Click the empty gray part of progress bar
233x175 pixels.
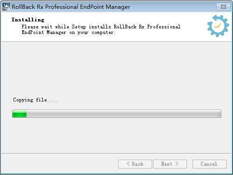coord(124,114)
